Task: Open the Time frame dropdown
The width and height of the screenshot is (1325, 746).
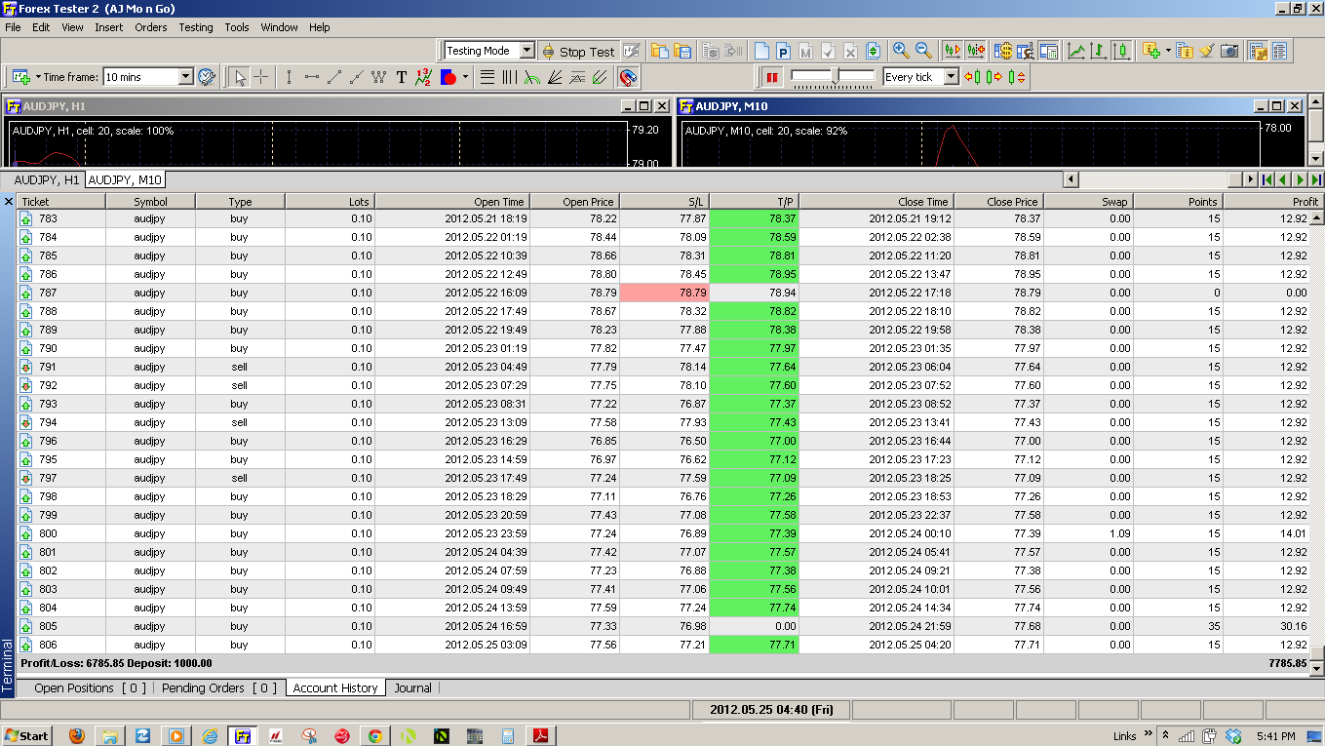Action: (x=185, y=77)
